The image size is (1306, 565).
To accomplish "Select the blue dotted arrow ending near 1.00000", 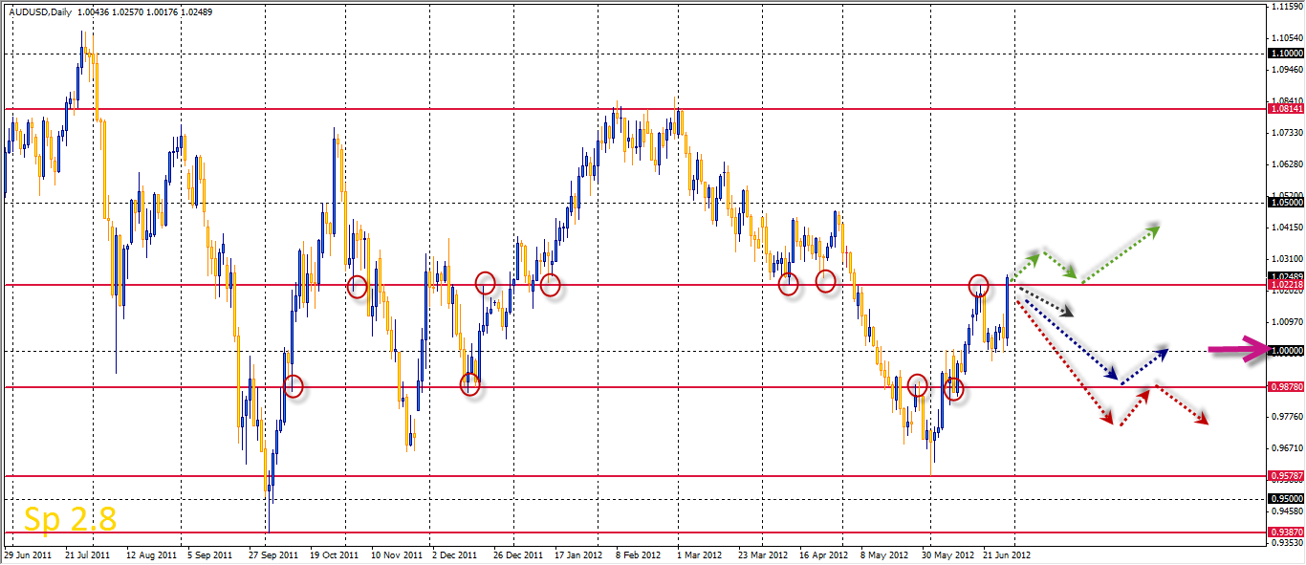I will point(1144,365).
